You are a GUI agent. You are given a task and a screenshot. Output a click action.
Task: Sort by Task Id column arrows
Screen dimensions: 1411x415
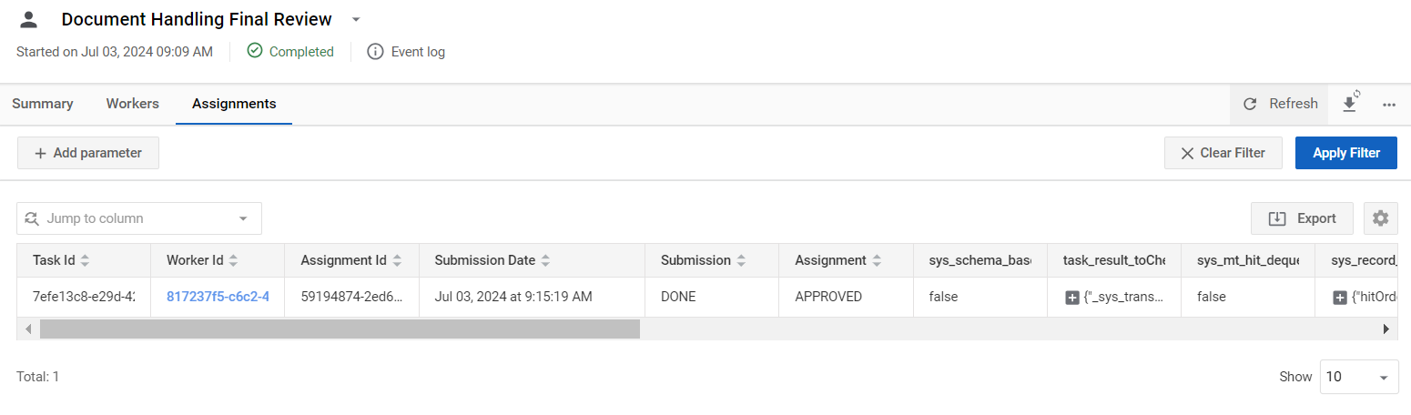tap(86, 260)
